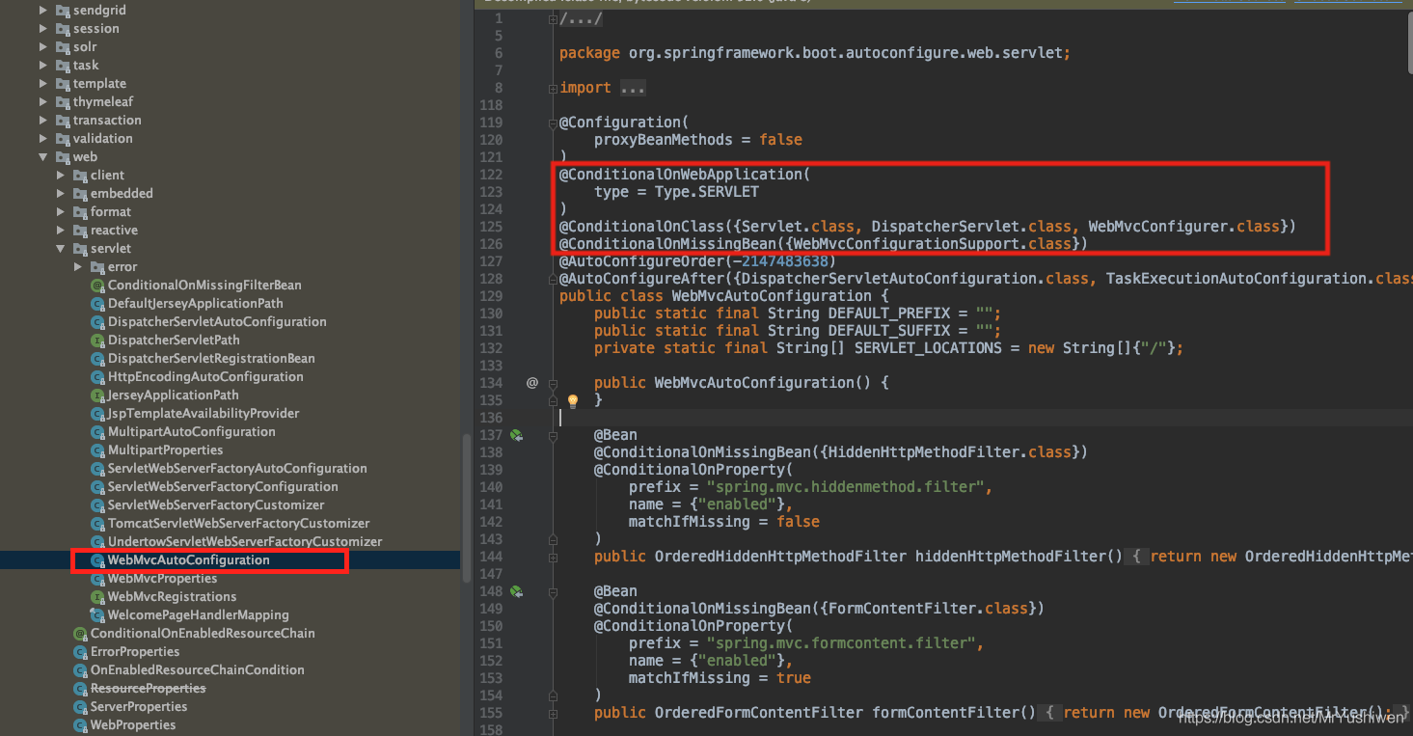This screenshot has width=1413, height=736.
Task: Click the JerseyApplicationPath interface icon
Action: tap(97, 395)
